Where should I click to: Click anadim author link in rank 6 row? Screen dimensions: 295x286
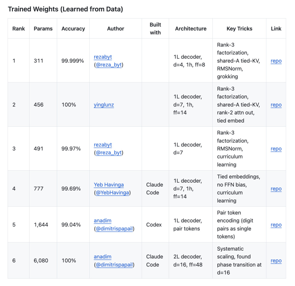pyautogui.click(x=102, y=257)
